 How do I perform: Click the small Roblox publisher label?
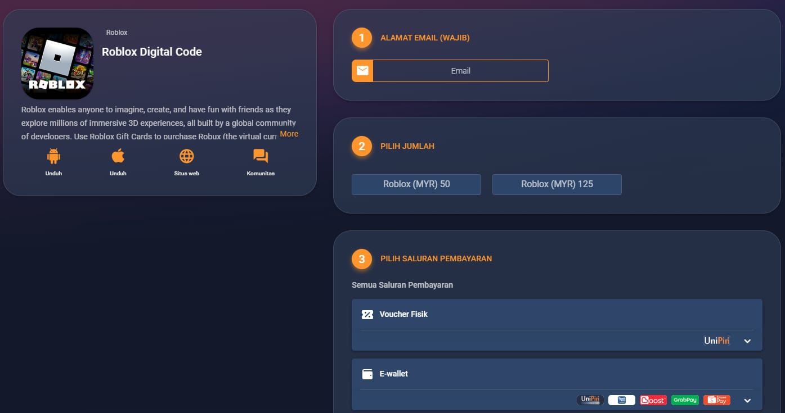117,33
